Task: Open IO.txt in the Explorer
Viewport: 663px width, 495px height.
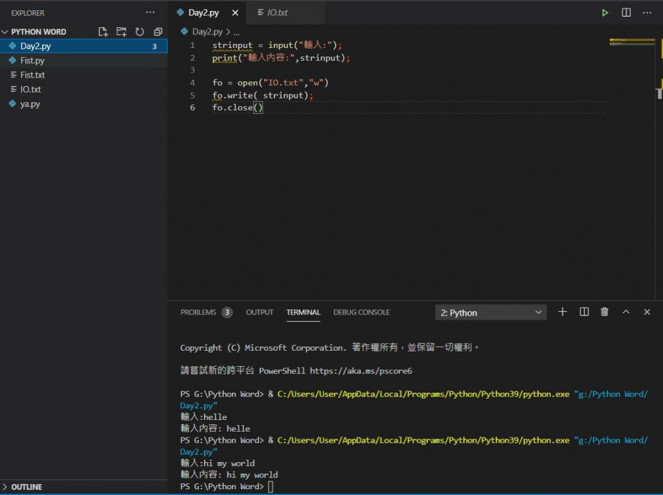Action: [84, 89]
